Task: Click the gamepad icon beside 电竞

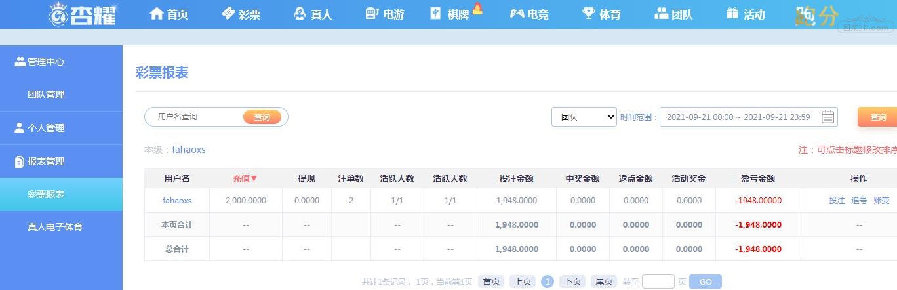Action: (x=517, y=13)
